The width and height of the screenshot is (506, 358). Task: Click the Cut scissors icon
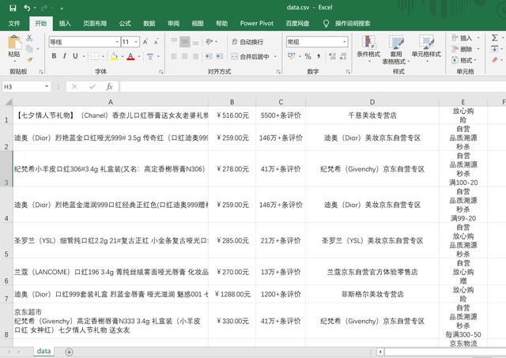click(29, 38)
